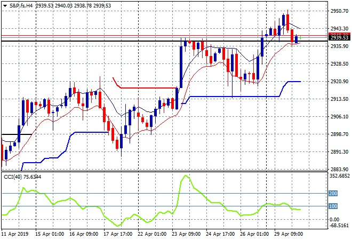Image resolution: width=352 pixels, height=240 pixels.
Task: Click the time label 15 Apr 01:00
Action: [50, 234]
